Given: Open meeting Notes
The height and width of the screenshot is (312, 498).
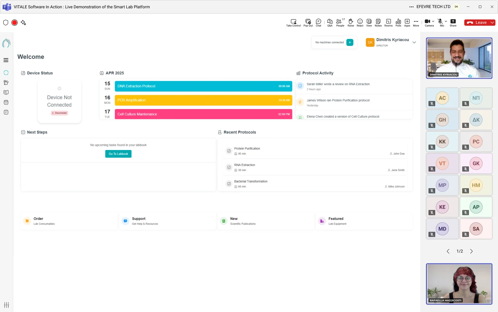Looking at the screenshot, I should pos(378,23).
